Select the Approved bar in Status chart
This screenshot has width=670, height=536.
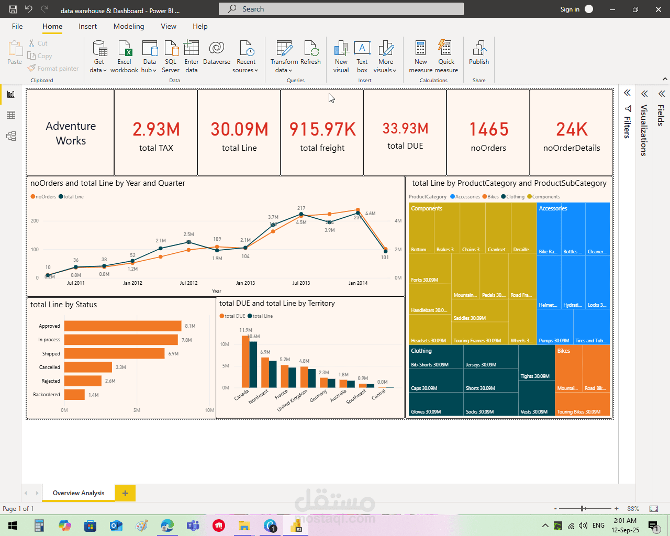tap(123, 326)
